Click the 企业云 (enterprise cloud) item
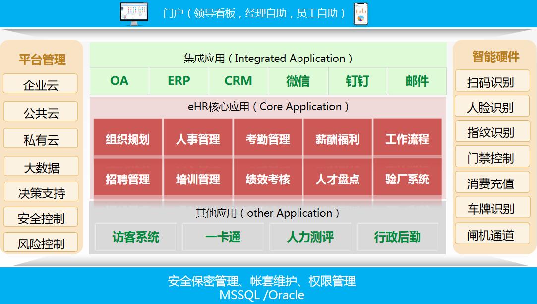The height and width of the screenshot is (304, 537). pyautogui.click(x=40, y=84)
